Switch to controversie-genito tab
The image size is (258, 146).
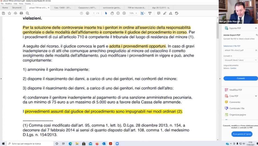tap(112, 8)
